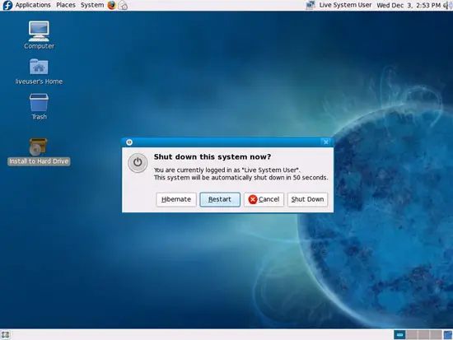This screenshot has height=340, width=453.
Task: Close the shut down dialog
Action: coord(326,142)
